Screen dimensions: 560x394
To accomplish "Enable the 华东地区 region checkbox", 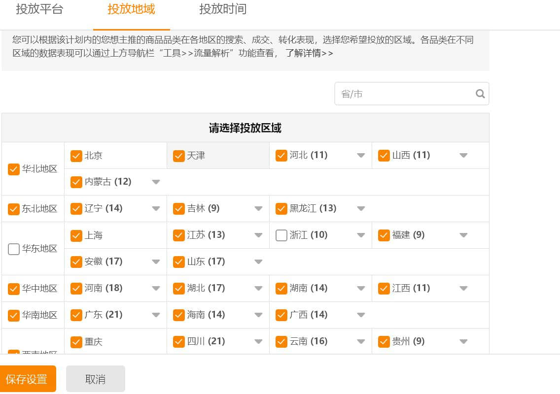I will point(14,249).
